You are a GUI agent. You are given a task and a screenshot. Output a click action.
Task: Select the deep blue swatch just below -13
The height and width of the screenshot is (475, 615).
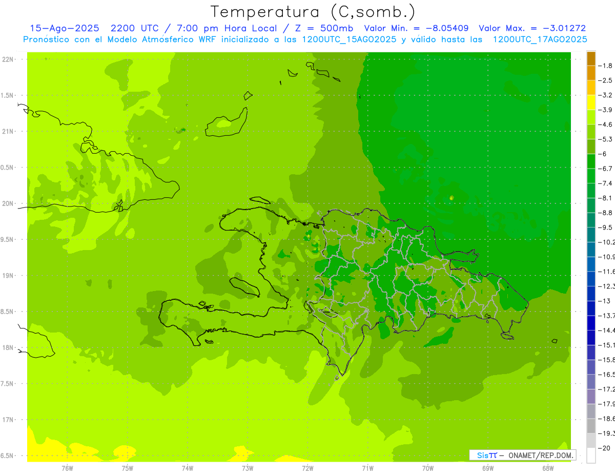coord(591,308)
